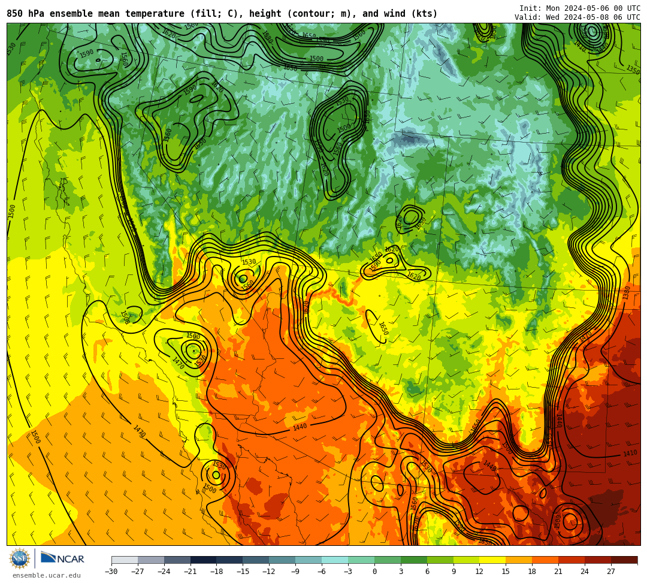Click the '1650' contour label on the isolated oval contour
Viewport: 647px width, 583px height.
383,329
